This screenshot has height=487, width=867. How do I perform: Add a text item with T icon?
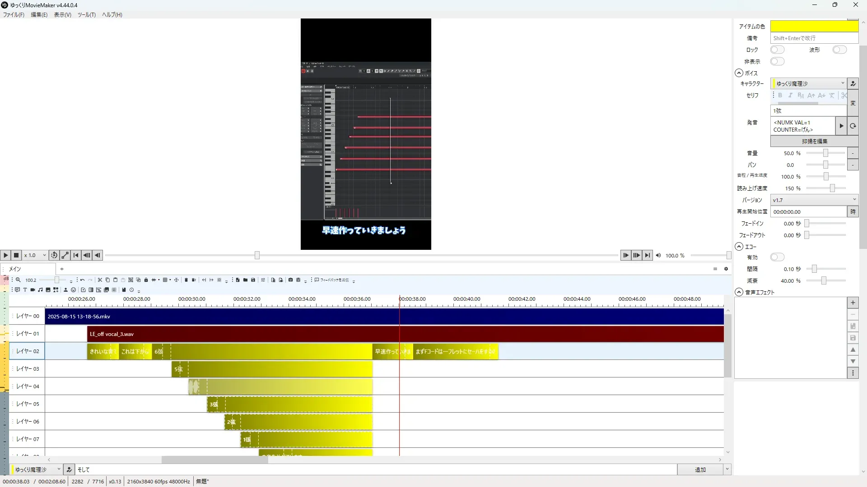coord(25,290)
